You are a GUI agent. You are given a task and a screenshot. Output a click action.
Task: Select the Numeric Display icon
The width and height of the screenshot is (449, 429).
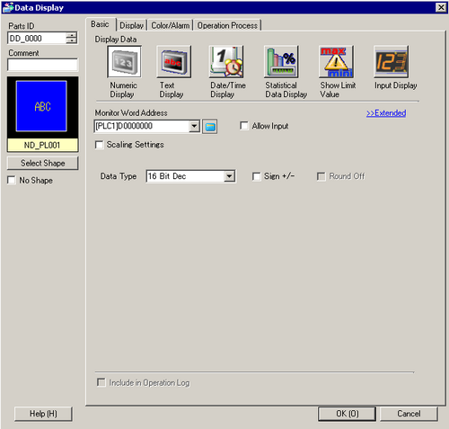click(x=124, y=62)
